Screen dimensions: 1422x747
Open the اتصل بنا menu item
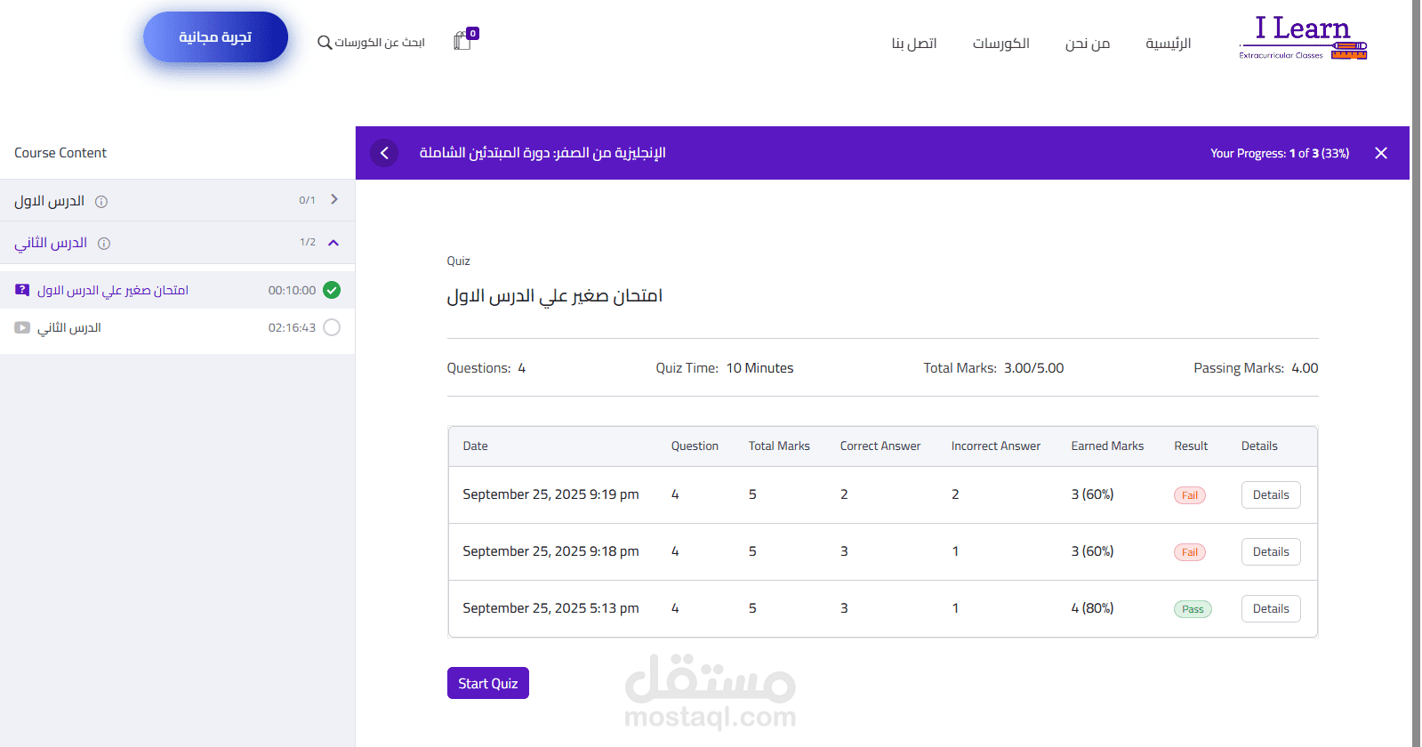point(914,44)
